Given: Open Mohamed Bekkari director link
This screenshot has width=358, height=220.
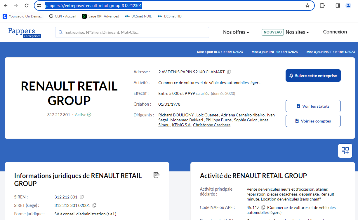Looking at the screenshot, I should 187,120.
